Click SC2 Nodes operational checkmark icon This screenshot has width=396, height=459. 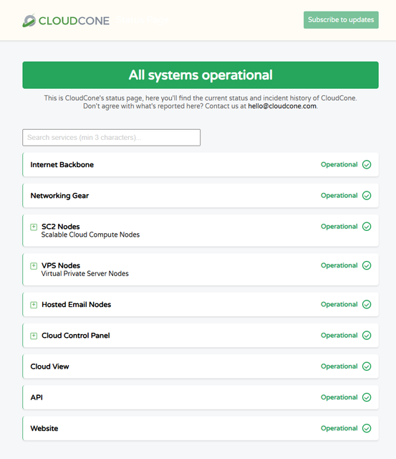click(367, 227)
